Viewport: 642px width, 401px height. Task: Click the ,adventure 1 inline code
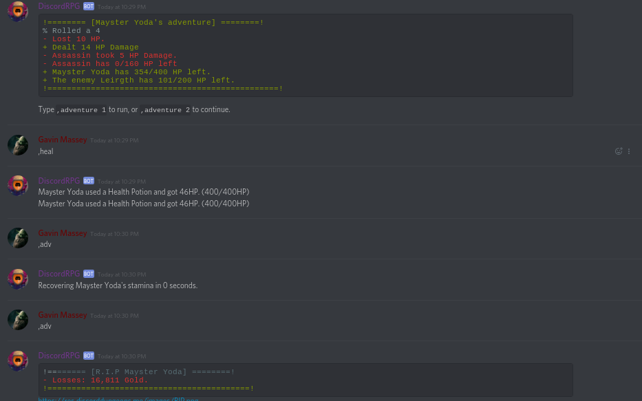(81, 109)
